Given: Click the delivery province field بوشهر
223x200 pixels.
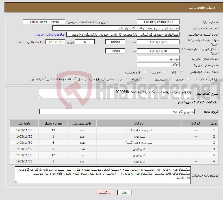Looking at the screenshot, I should [x=158, y=58].
